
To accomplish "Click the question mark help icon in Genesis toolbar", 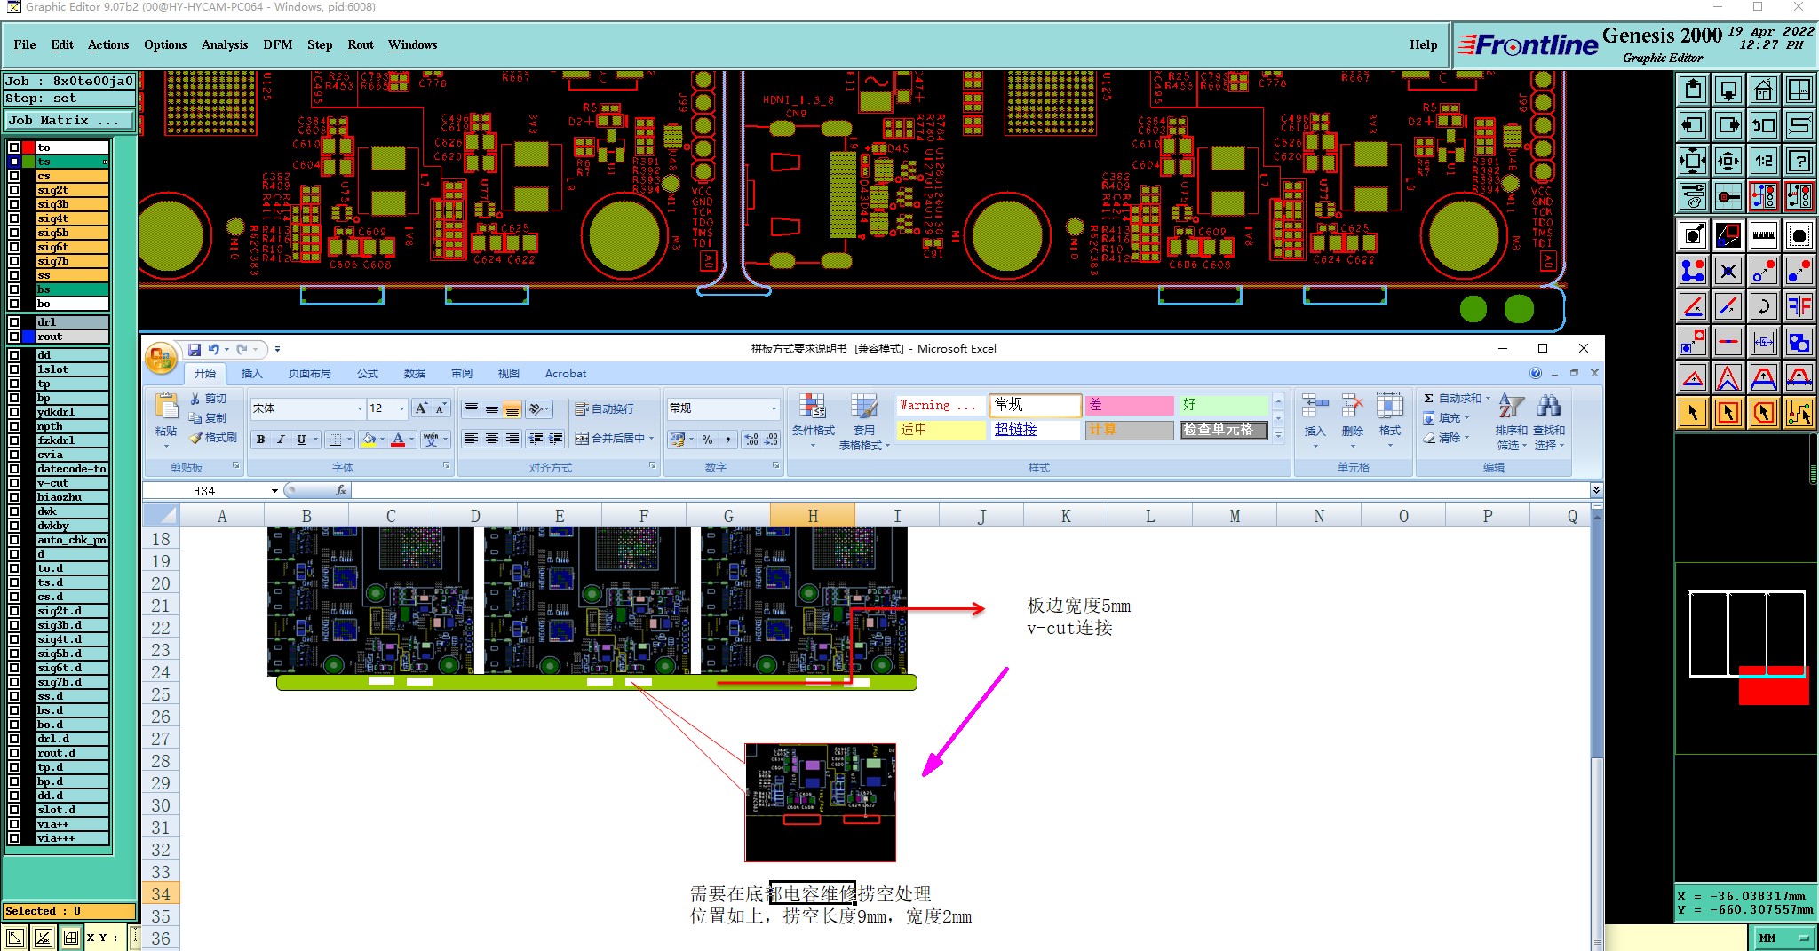I will pos(1799,161).
